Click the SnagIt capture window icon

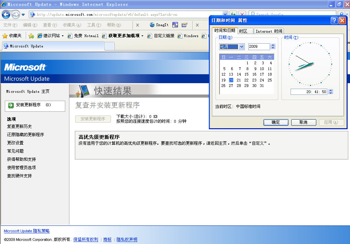coord(175,25)
